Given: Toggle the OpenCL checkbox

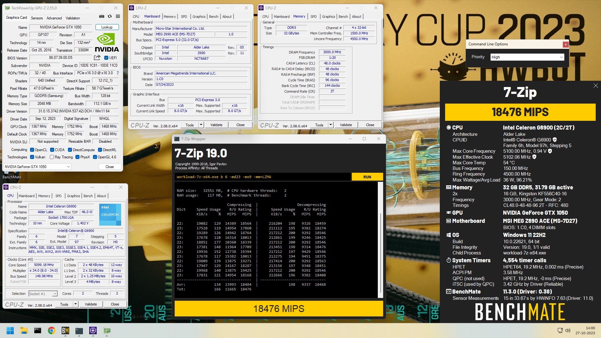Looking at the screenshot, I should tap(32, 150).
